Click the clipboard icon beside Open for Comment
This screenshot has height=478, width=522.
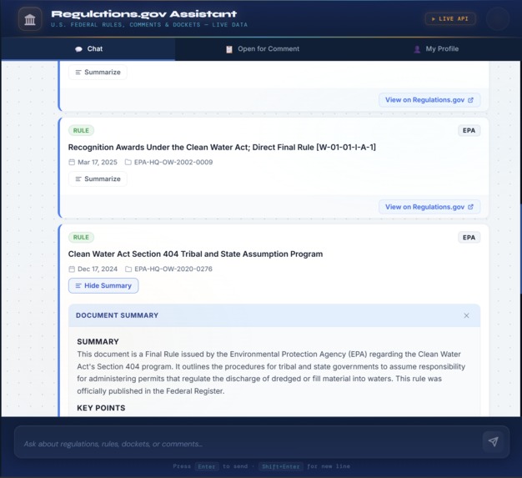pos(229,49)
